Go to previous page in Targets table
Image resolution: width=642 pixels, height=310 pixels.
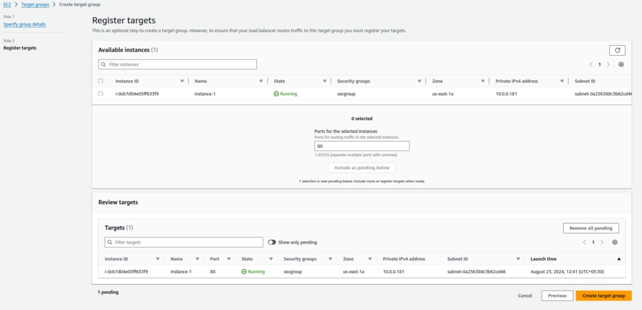[584, 242]
